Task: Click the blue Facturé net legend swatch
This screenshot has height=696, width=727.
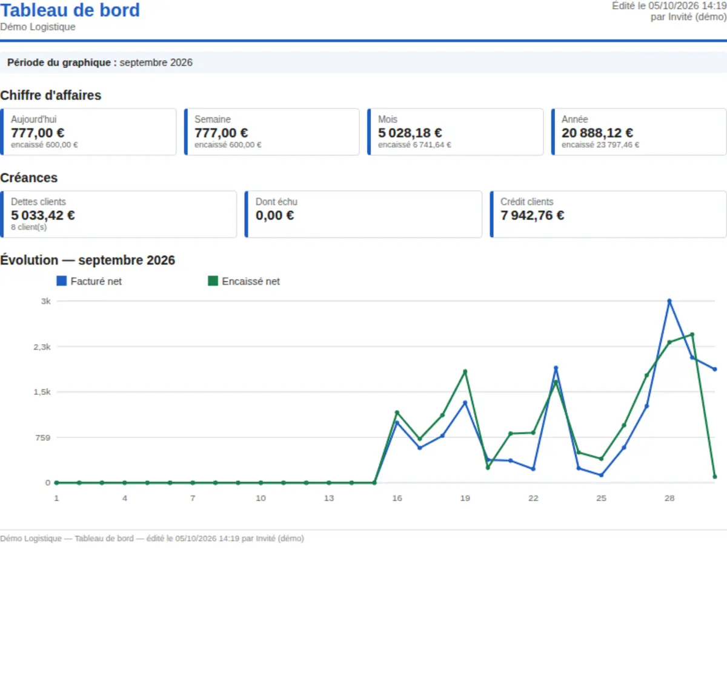Action: (61, 281)
